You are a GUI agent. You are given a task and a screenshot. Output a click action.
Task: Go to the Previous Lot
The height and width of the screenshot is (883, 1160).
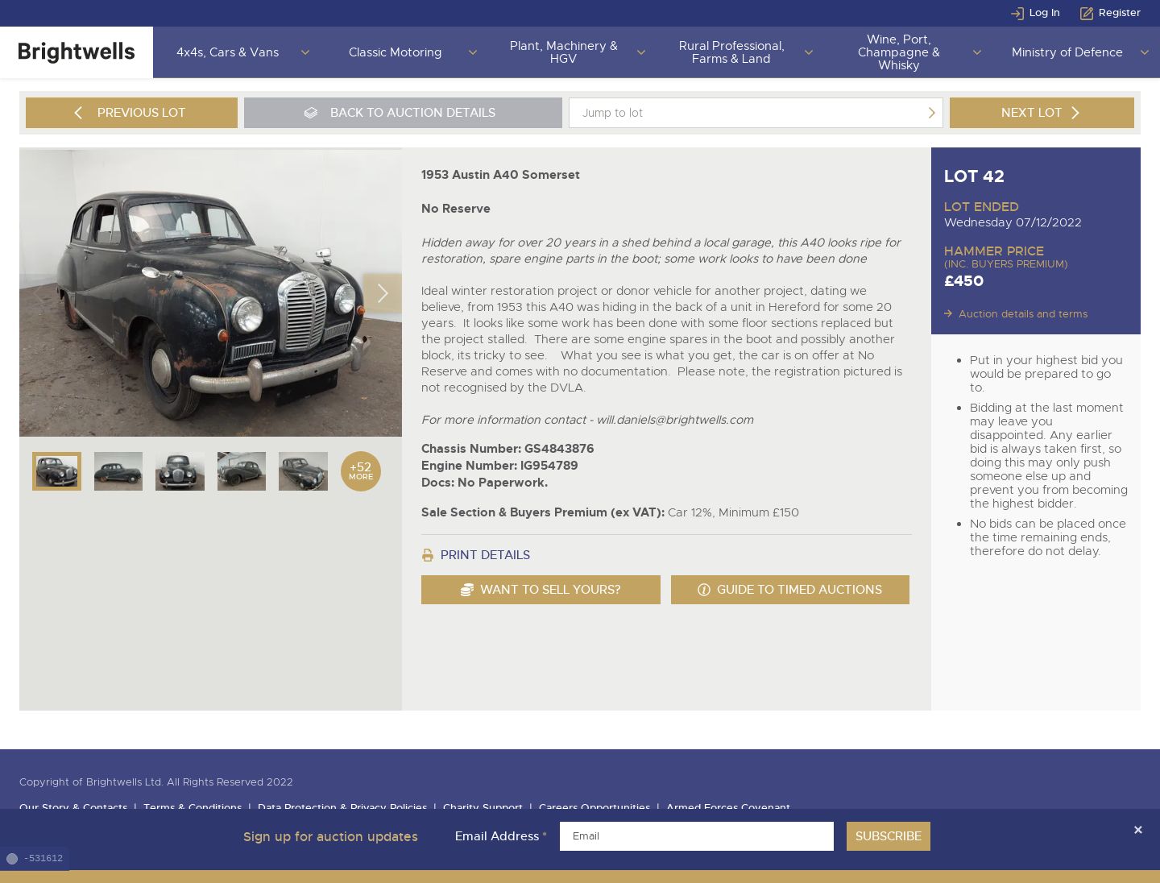point(131,113)
